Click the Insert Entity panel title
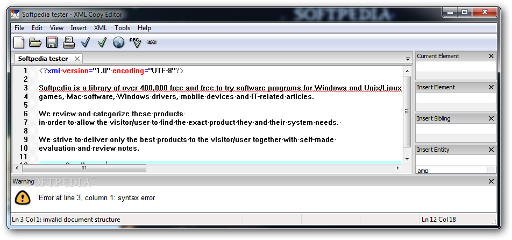Viewport: 512px width, 240px height. (433, 150)
